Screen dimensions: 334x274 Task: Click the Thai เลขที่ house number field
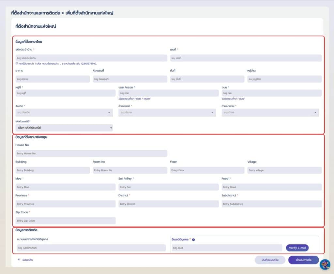click(x=246, y=58)
